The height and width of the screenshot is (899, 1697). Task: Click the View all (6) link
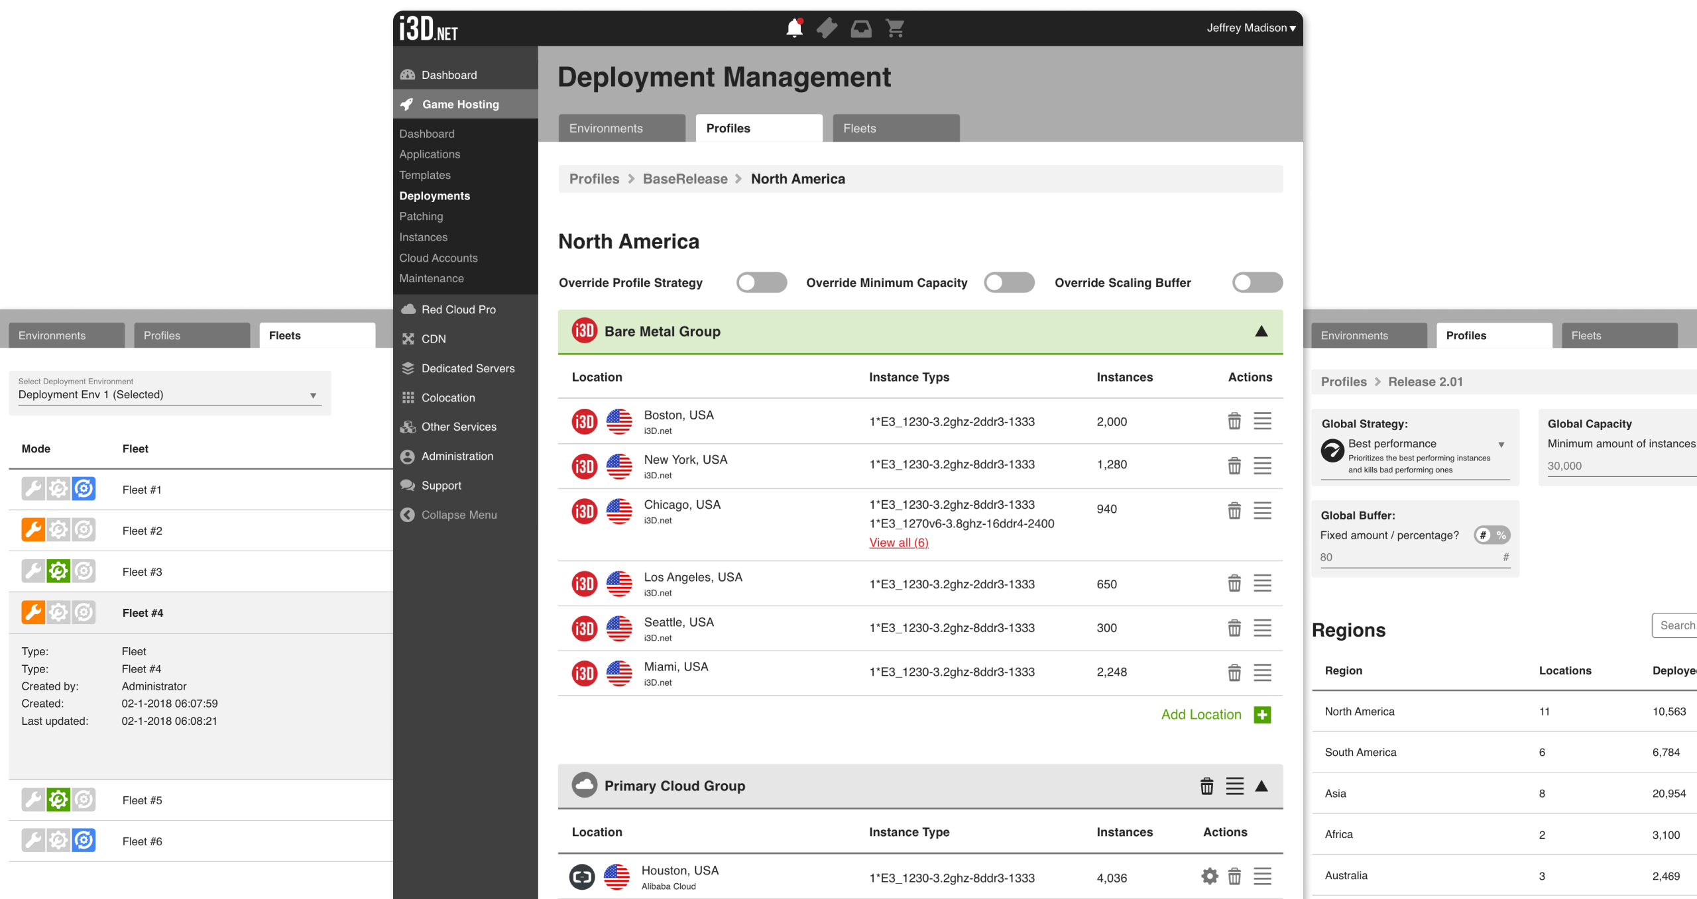click(x=898, y=543)
